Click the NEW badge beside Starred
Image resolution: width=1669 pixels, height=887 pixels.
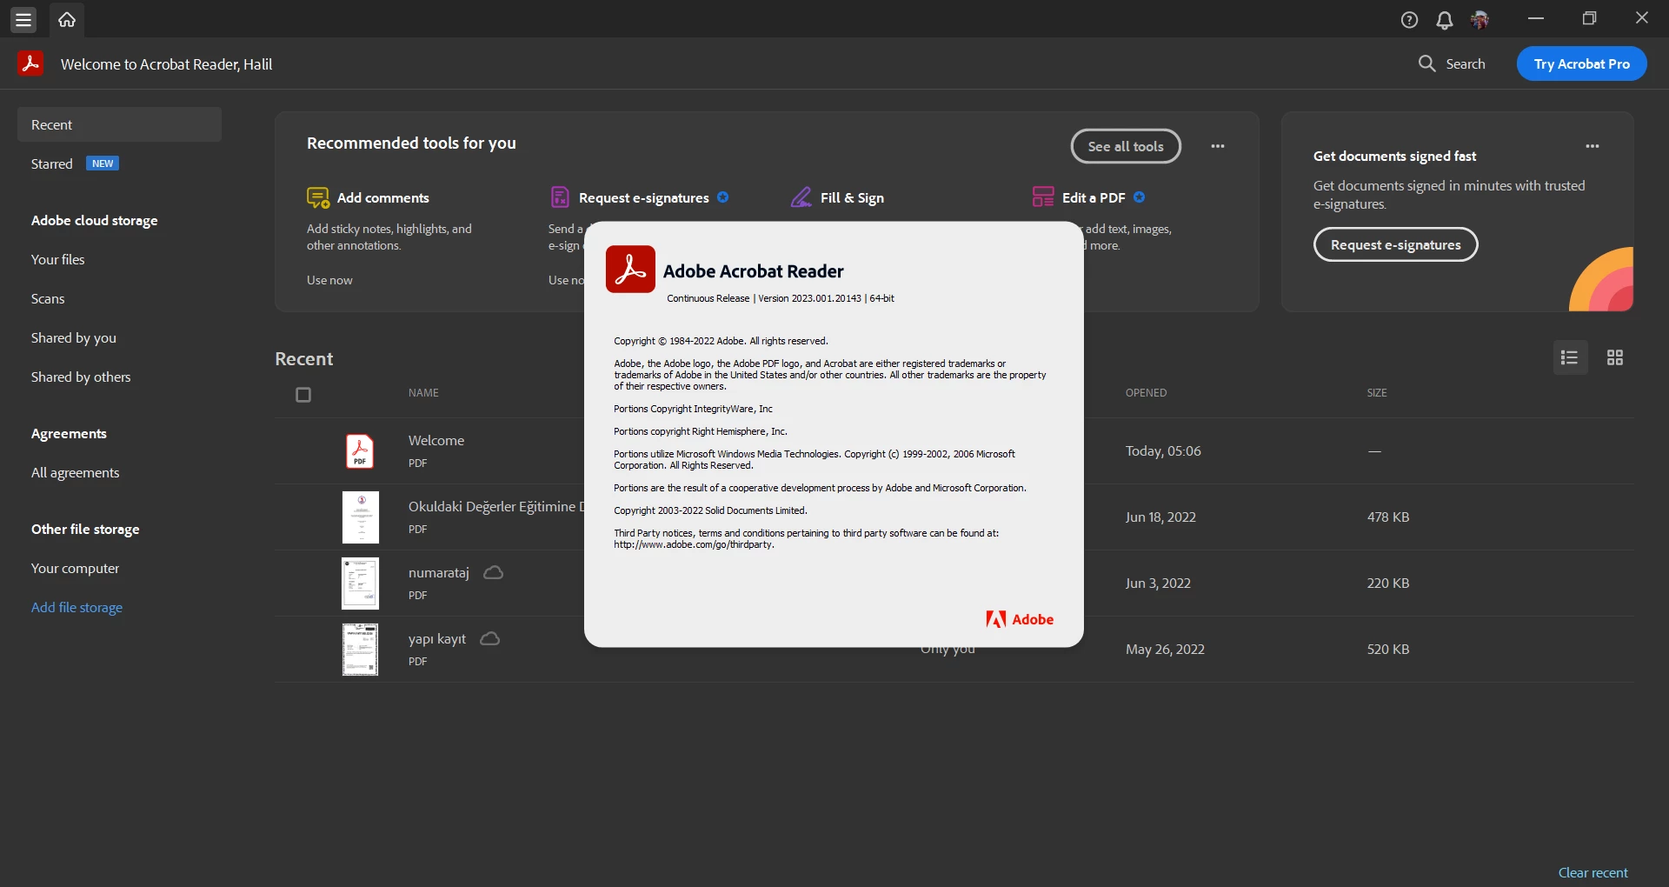pos(103,163)
